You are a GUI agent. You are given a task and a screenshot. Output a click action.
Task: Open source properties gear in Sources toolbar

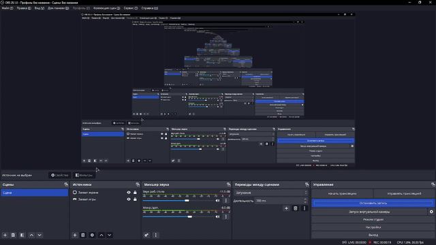click(x=92, y=235)
